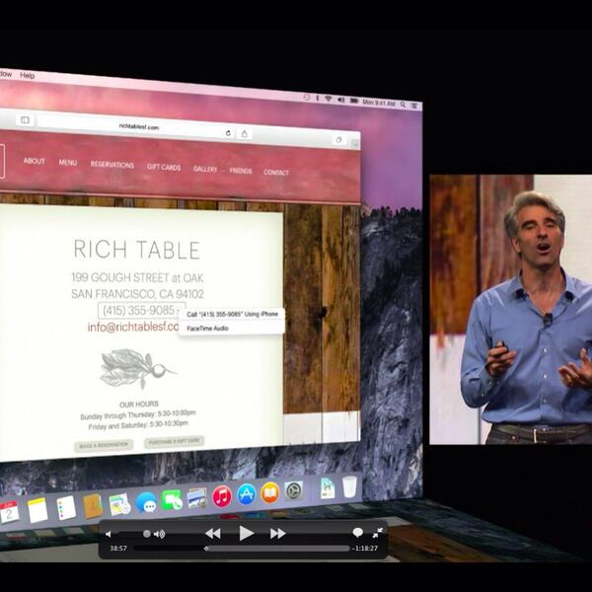This screenshot has width=592, height=592.
Task: Click the elapsed time 38:57 label
Action: pos(118,549)
